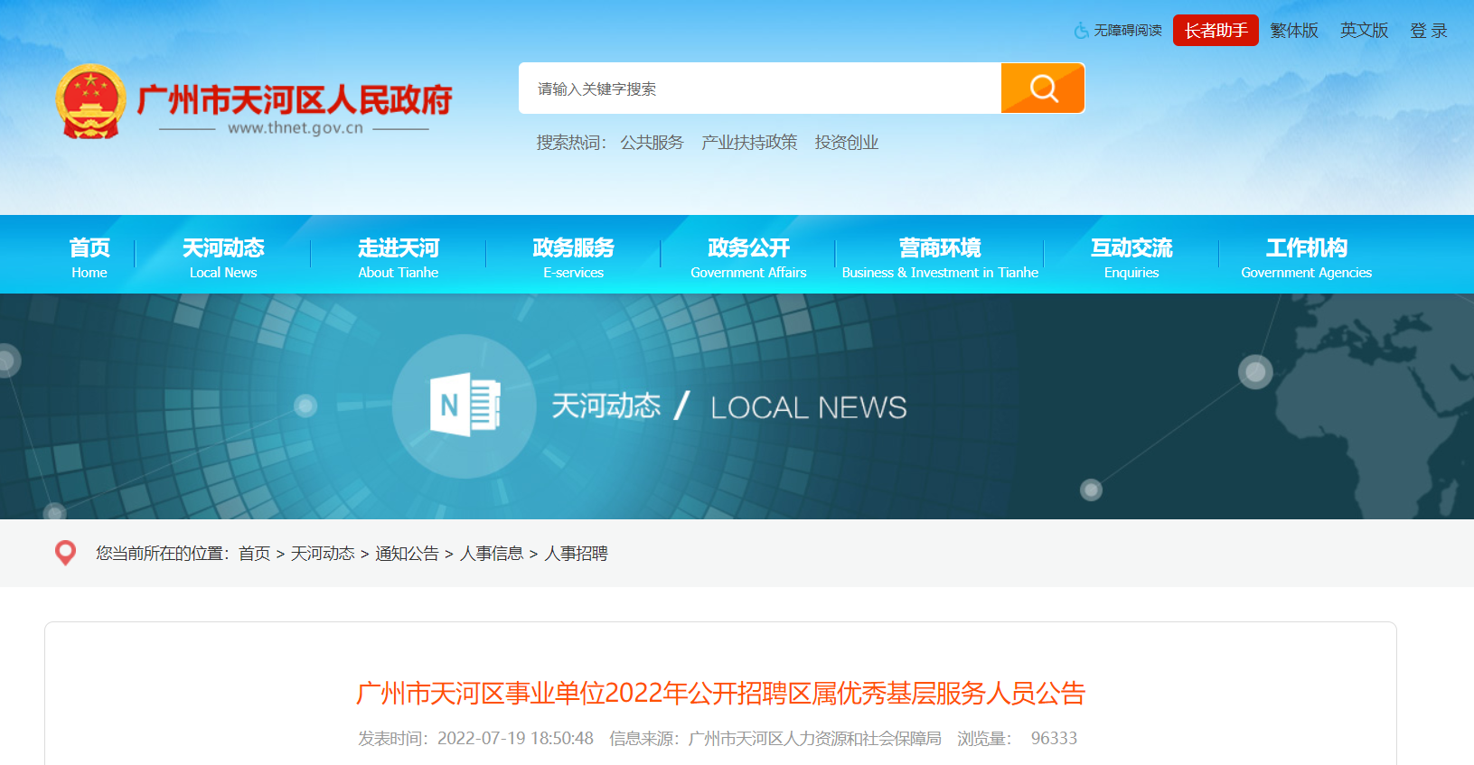Click the site title 广州市天河区人民政府
This screenshot has height=765, width=1474.
[295, 99]
